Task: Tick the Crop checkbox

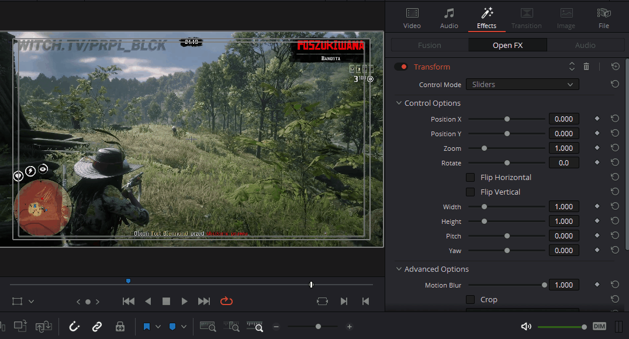Action: 470,300
